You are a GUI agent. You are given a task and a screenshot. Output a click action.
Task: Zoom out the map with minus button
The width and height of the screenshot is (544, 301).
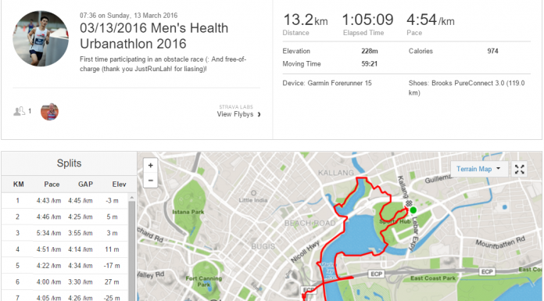click(x=151, y=181)
